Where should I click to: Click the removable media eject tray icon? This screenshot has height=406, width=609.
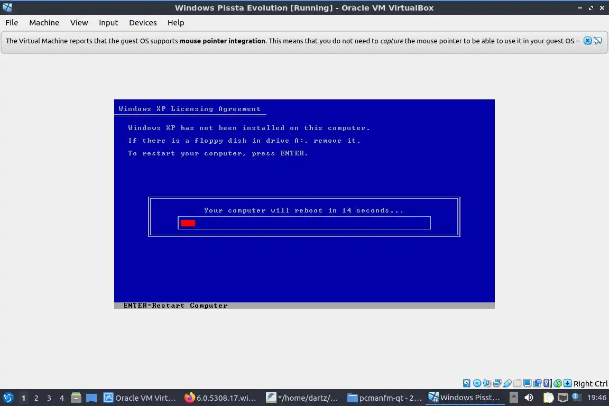(x=513, y=398)
